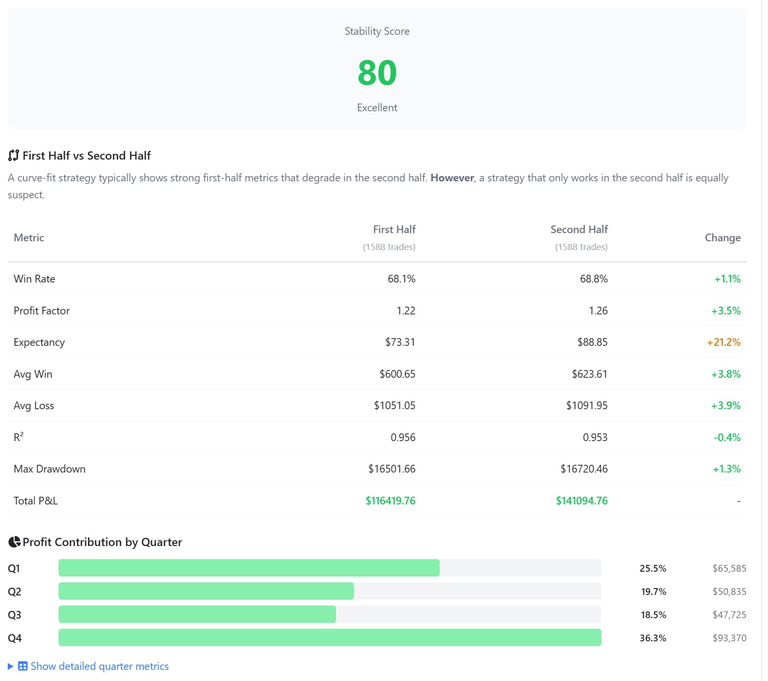
Task: Click the Win Rate row label
Action: 34,279
